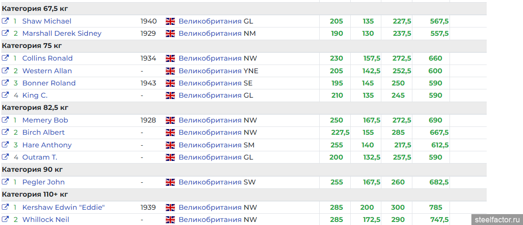Viewport: 523px width, 225px height.
Task: Open Kershaw Edwin "Eddie" athlete profile
Action: coord(63,208)
